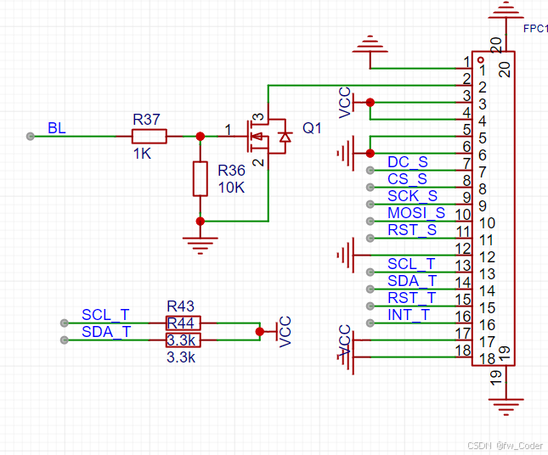
Task: Click the left SCL_T port endpoint circle
Action: [65, 323]
